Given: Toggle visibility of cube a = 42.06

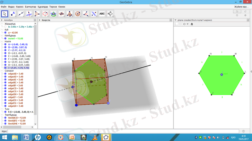Looking at the screenshot, I should (5, 33).
